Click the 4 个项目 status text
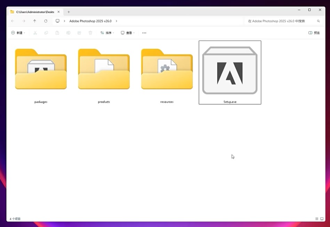This screenshot has height=227, width=330. click(15, 219)
